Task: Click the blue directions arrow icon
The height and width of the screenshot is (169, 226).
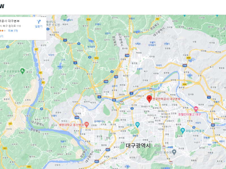Action: 39,22
